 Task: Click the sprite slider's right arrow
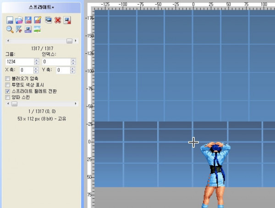click(x=76, y=41)
